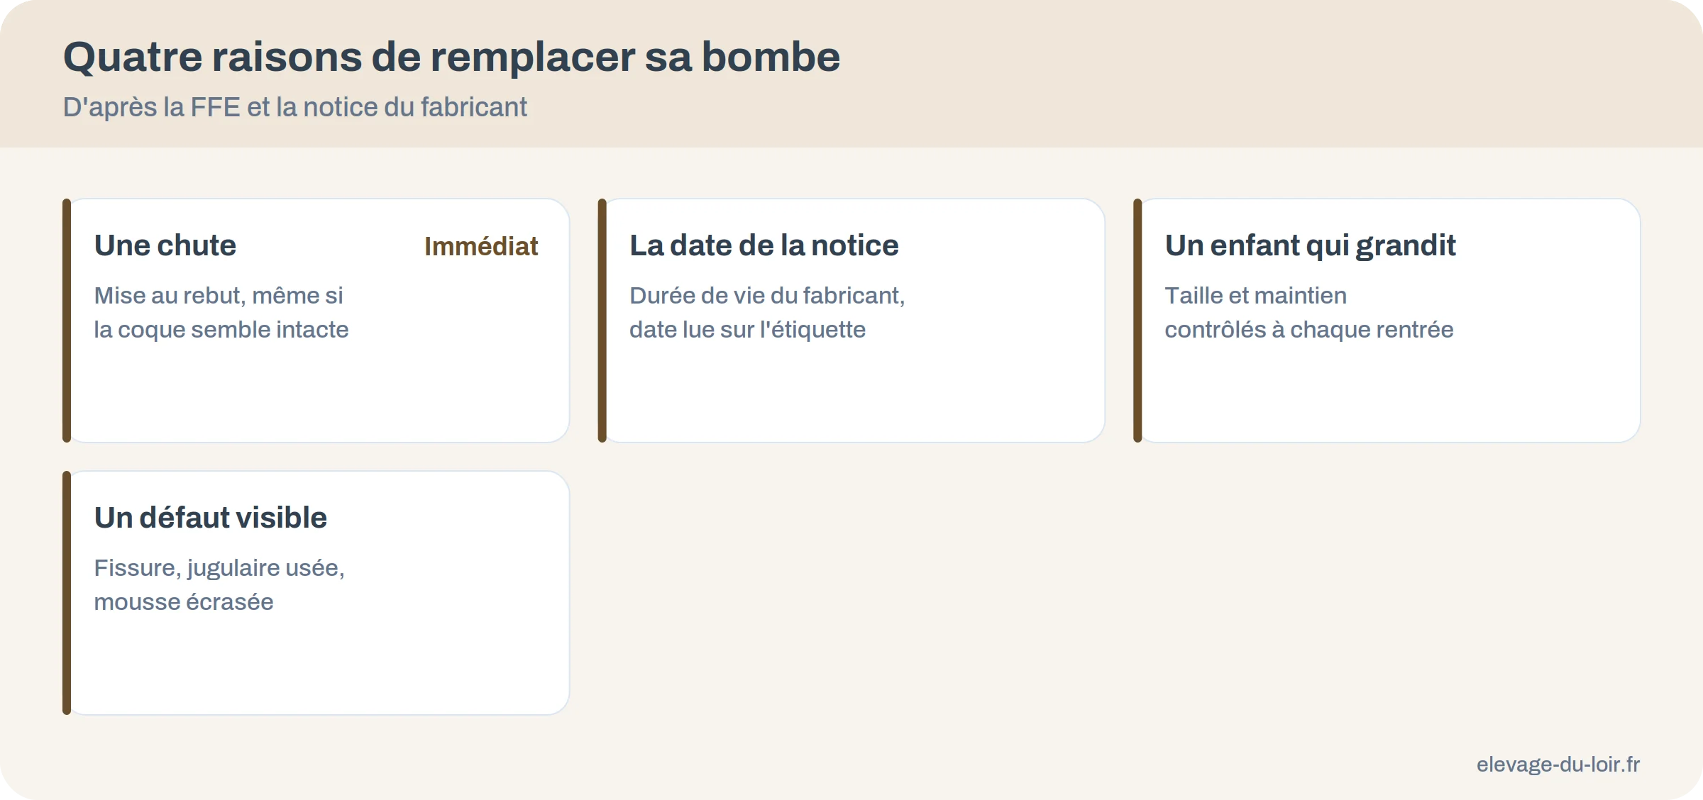This screenshot has height=800, width=1703.
Task: Click the text "Durée de vie du fabricant, date lue sur l'étiquette"
Action: [x=768, y=313]
